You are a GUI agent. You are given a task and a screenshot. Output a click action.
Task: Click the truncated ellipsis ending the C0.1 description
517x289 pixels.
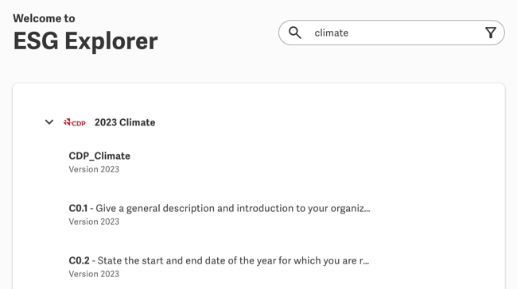tap(367, 210)
